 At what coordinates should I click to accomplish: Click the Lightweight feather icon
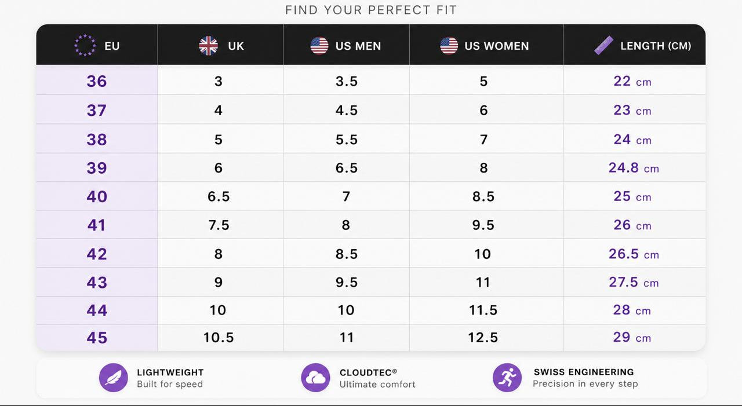pyautogui.click(x=114, y=378)
